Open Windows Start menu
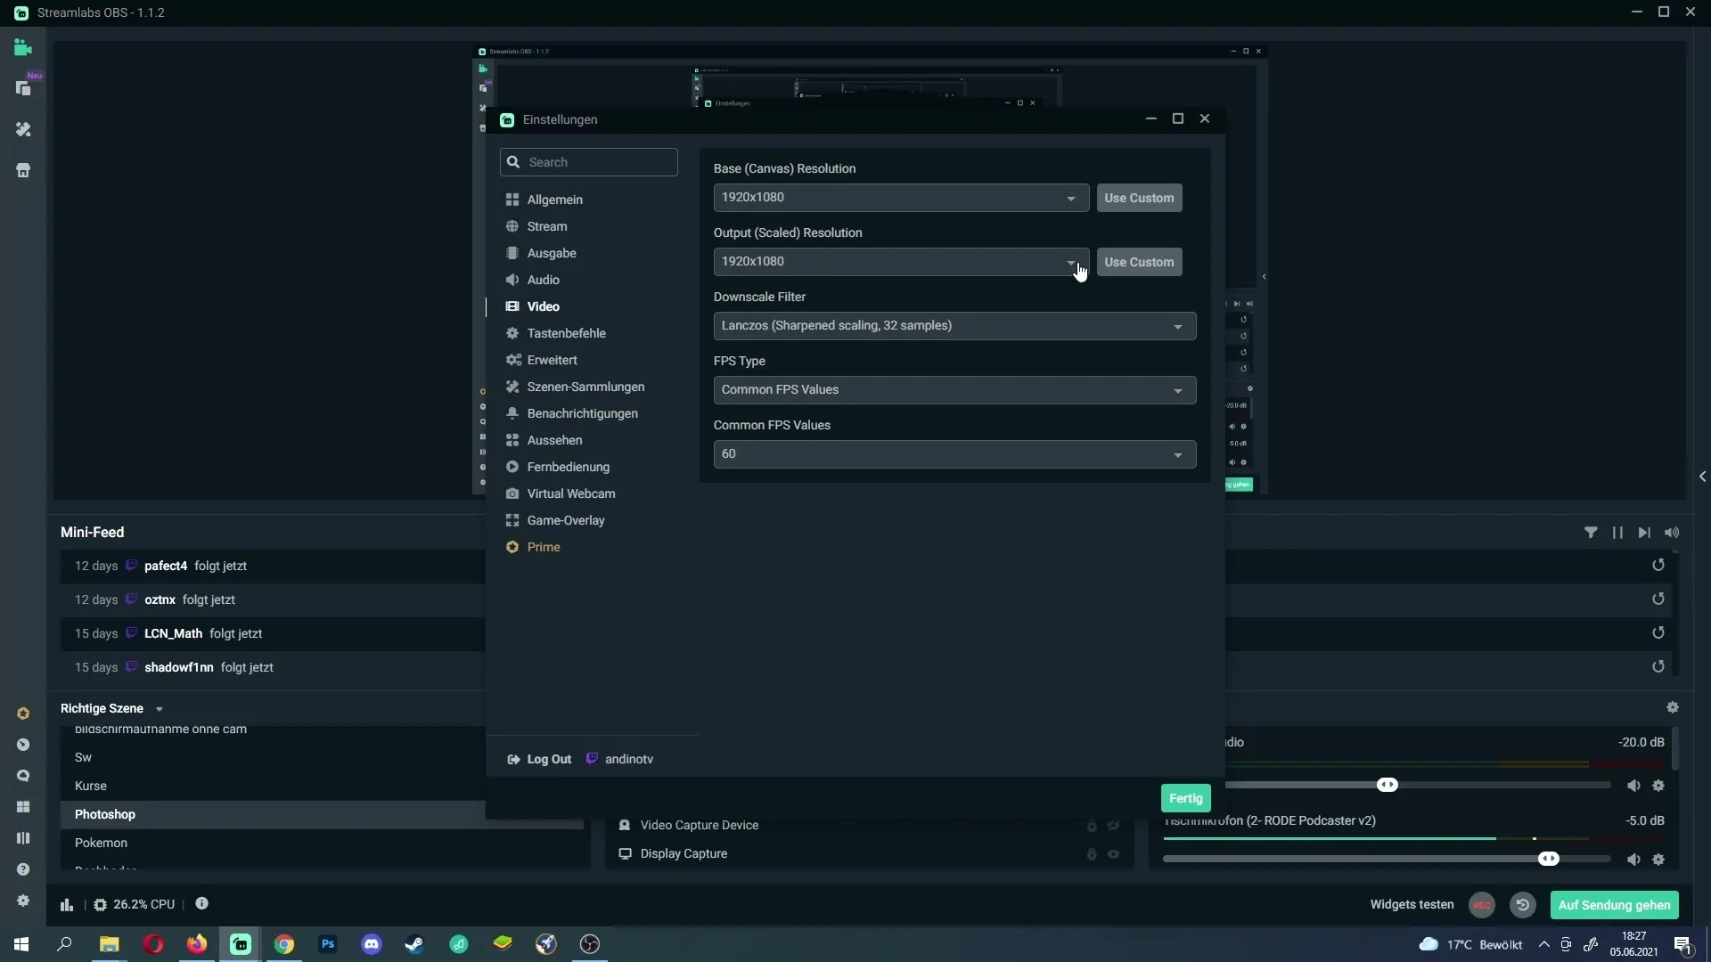1711x962 pixels. pos(21,944)
